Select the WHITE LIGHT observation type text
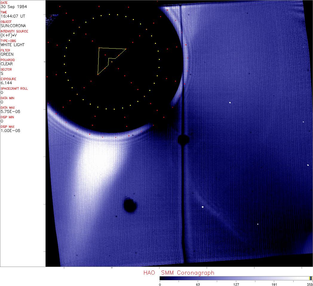This screenshot has width=313, height=286. tap(13, 45)
